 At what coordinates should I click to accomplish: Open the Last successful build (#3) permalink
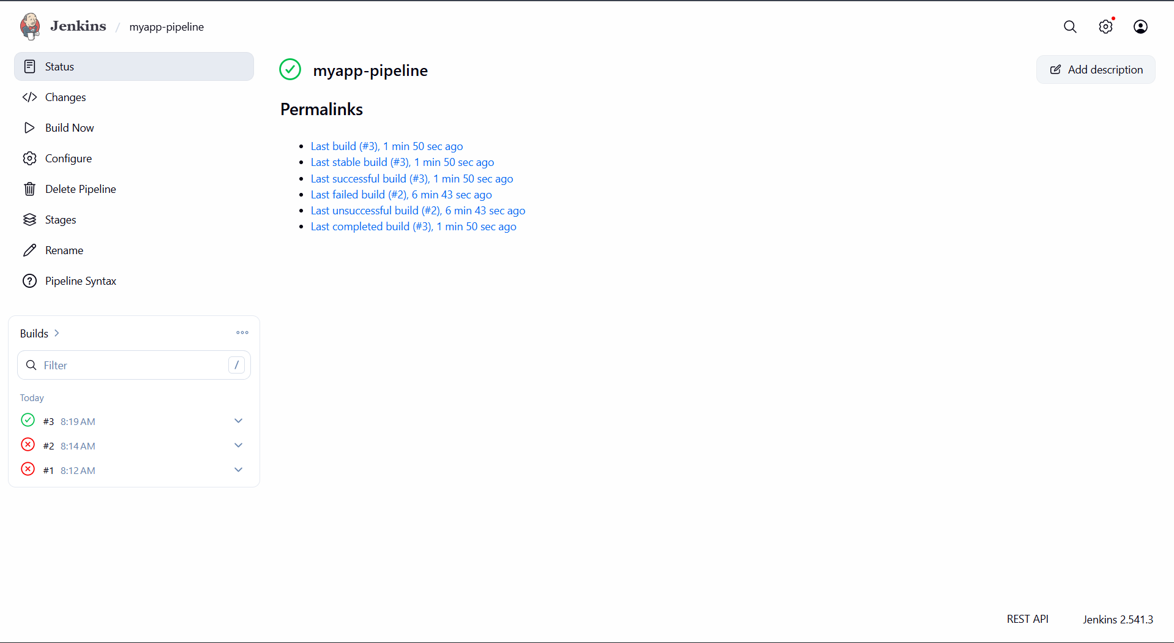[412, 179]
